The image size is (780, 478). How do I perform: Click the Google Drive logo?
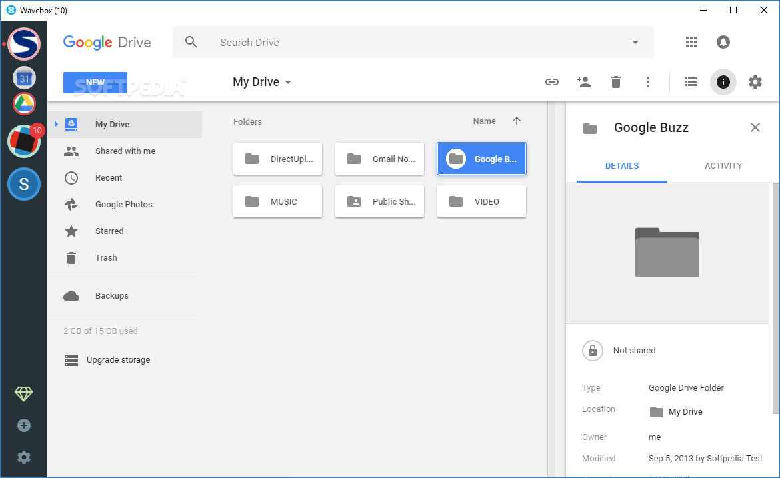(x=107, y=43)
